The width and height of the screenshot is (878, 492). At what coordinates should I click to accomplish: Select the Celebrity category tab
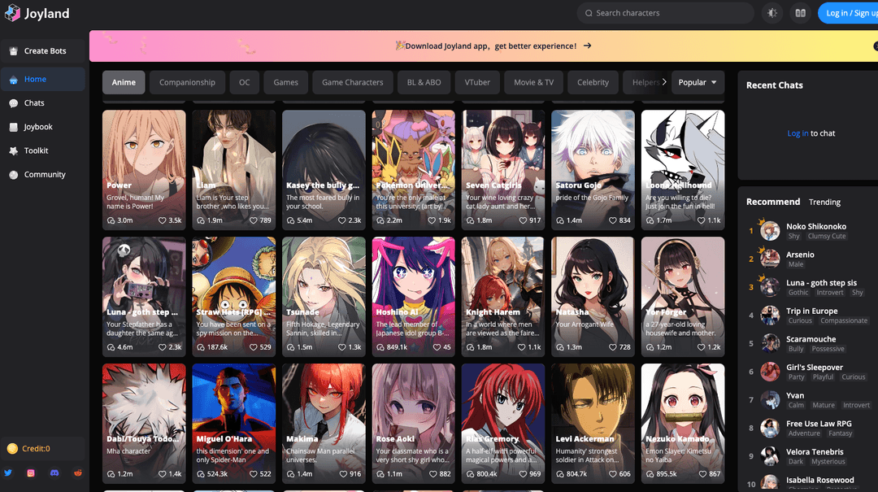pos(593,82)
